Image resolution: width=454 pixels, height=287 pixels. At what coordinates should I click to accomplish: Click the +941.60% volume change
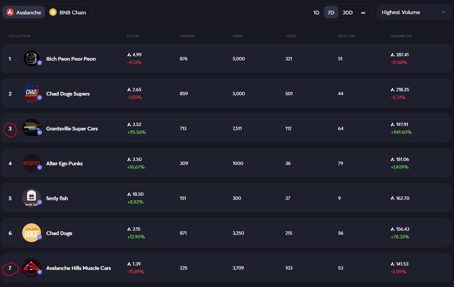(x=401, y=132)
